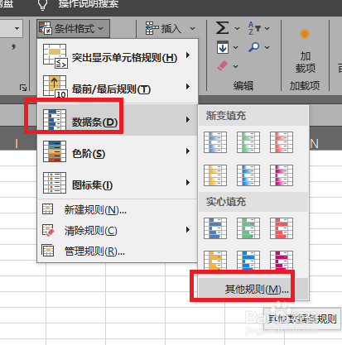Image resolution: width=342 pixels, height=345 pixels.
Task: Apply purple solid fill data bar
Action: (x=282, y=261)
